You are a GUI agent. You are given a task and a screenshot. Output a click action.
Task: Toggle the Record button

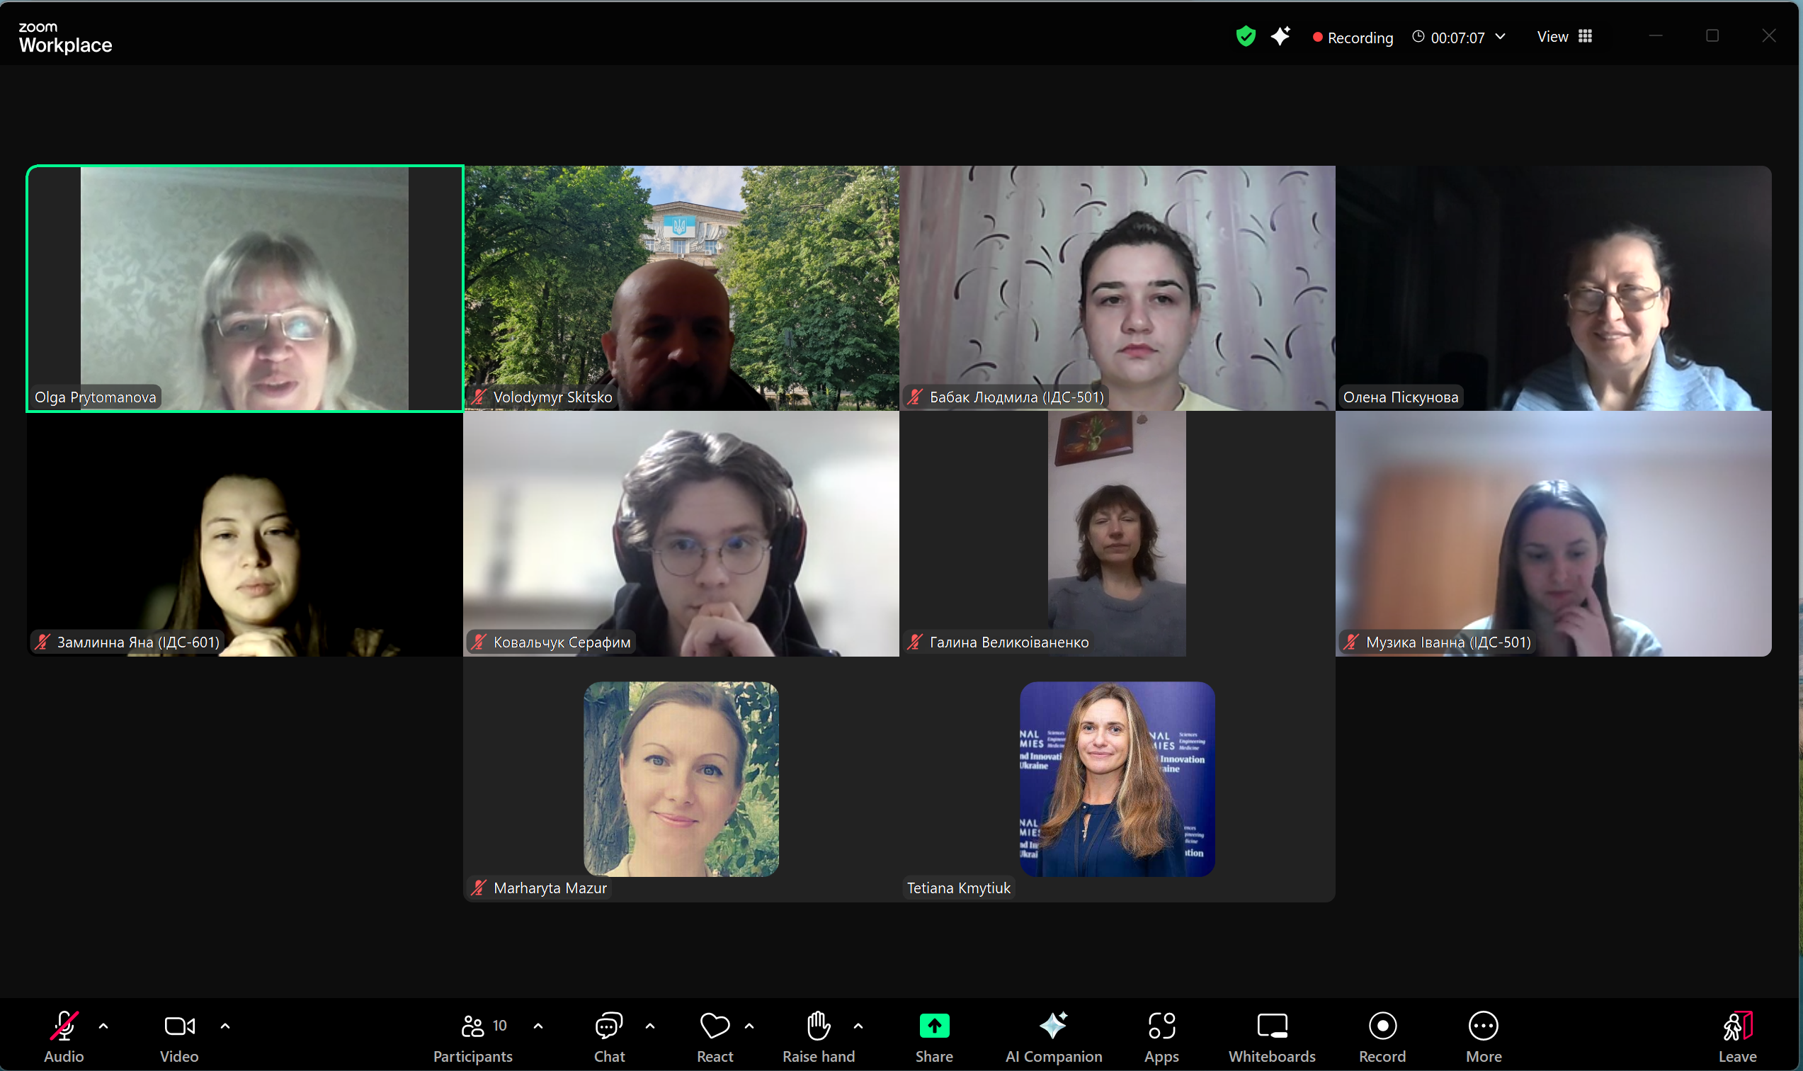pos(1382,1036)
